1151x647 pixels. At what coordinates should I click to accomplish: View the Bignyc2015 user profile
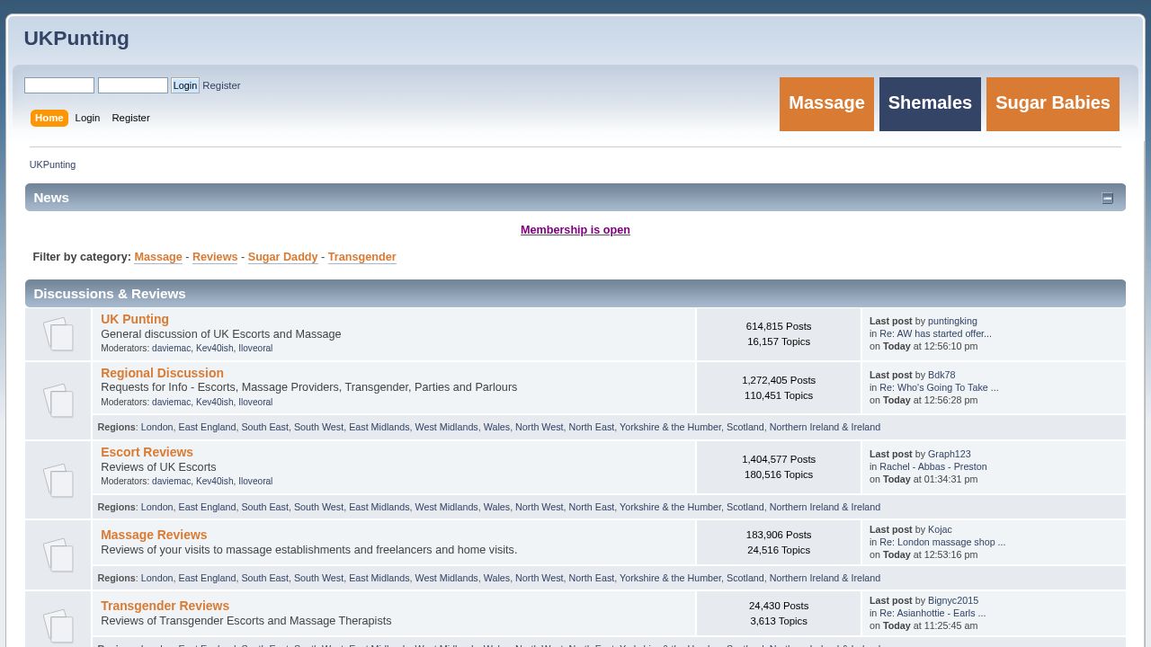click(953, 600)
